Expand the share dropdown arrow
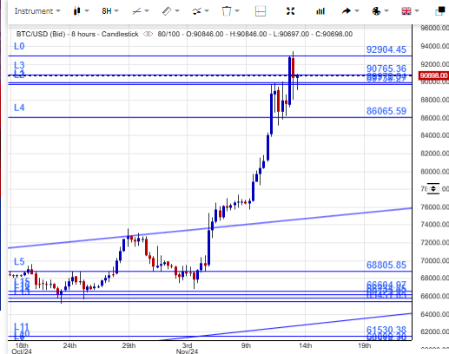The height and width of the screenshot is (354, 449). tap(357, 11)
